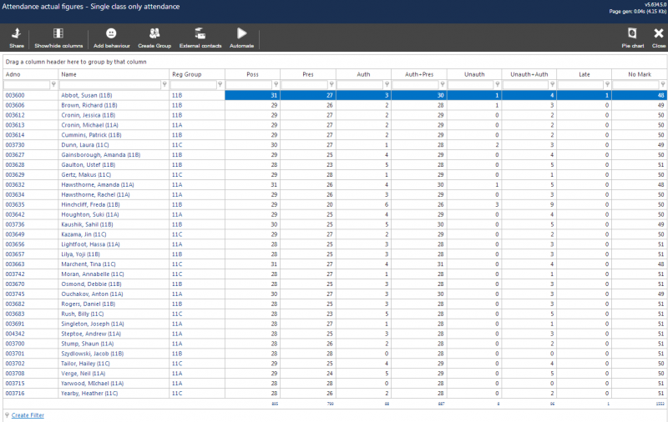Sort by the Unauth column header
This screenshot has height=422, width=668.
[x=474, y=74]
